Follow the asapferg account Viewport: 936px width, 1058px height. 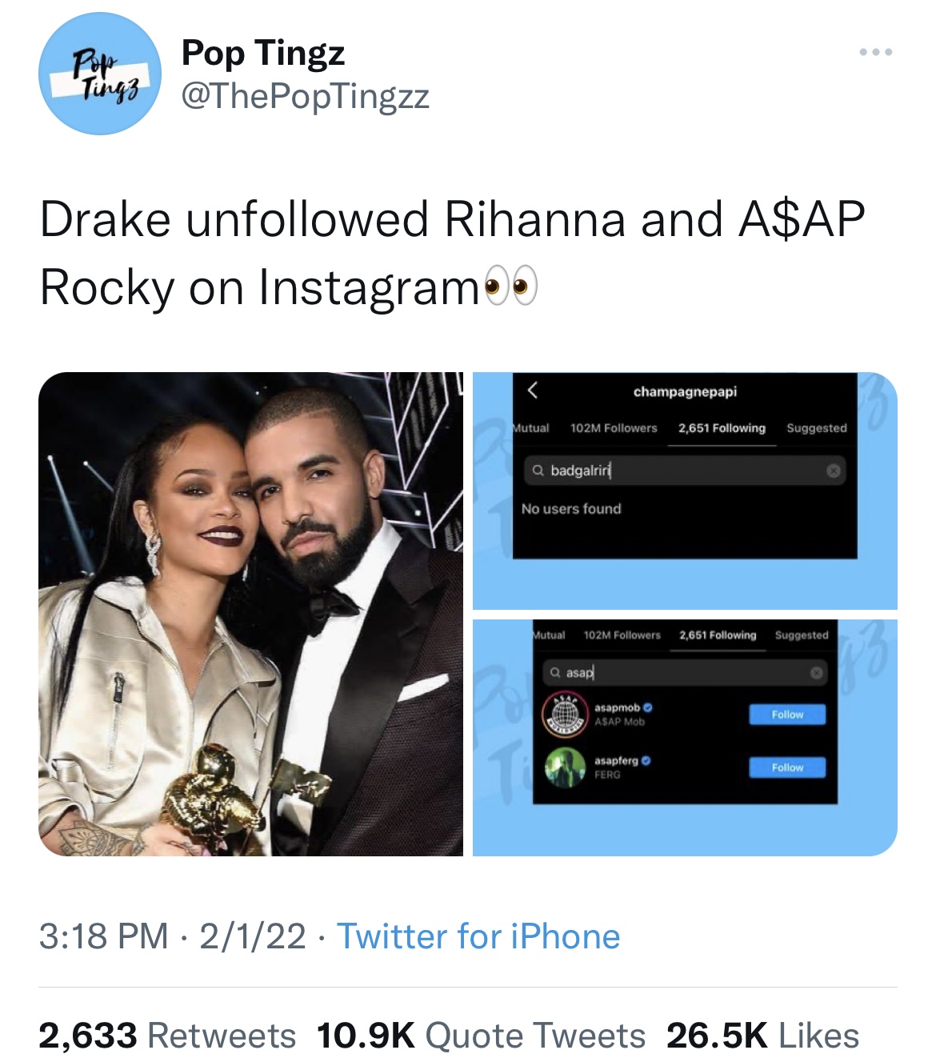point(787,767)
